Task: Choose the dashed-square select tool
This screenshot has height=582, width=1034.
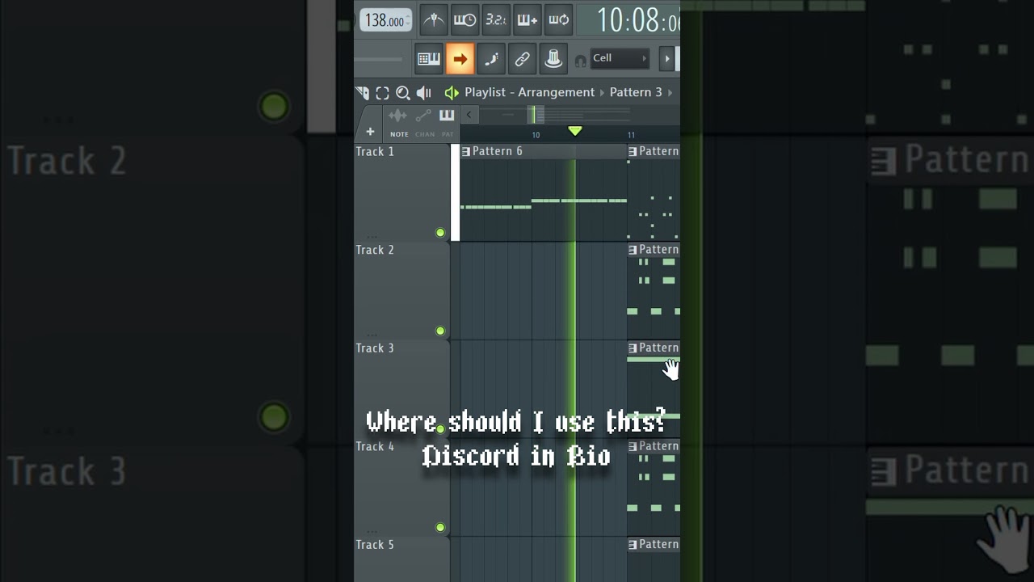Action: pos(383,93)
